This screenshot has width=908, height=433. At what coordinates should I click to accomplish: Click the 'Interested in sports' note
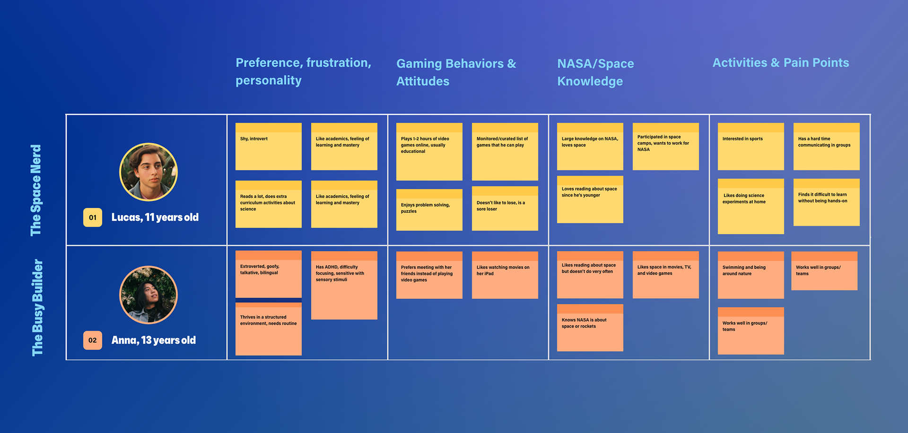(x=751, y=147)
